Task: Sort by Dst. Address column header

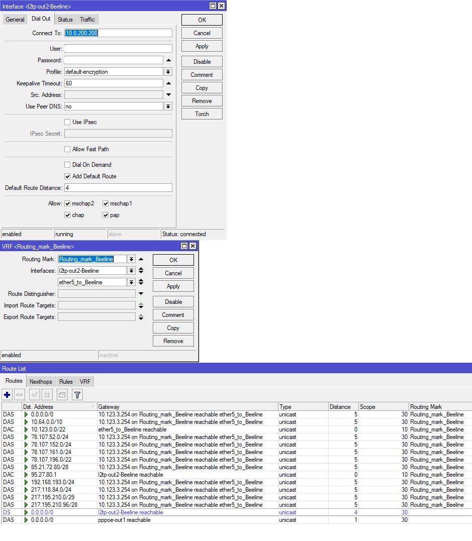Action: [59, 407]
